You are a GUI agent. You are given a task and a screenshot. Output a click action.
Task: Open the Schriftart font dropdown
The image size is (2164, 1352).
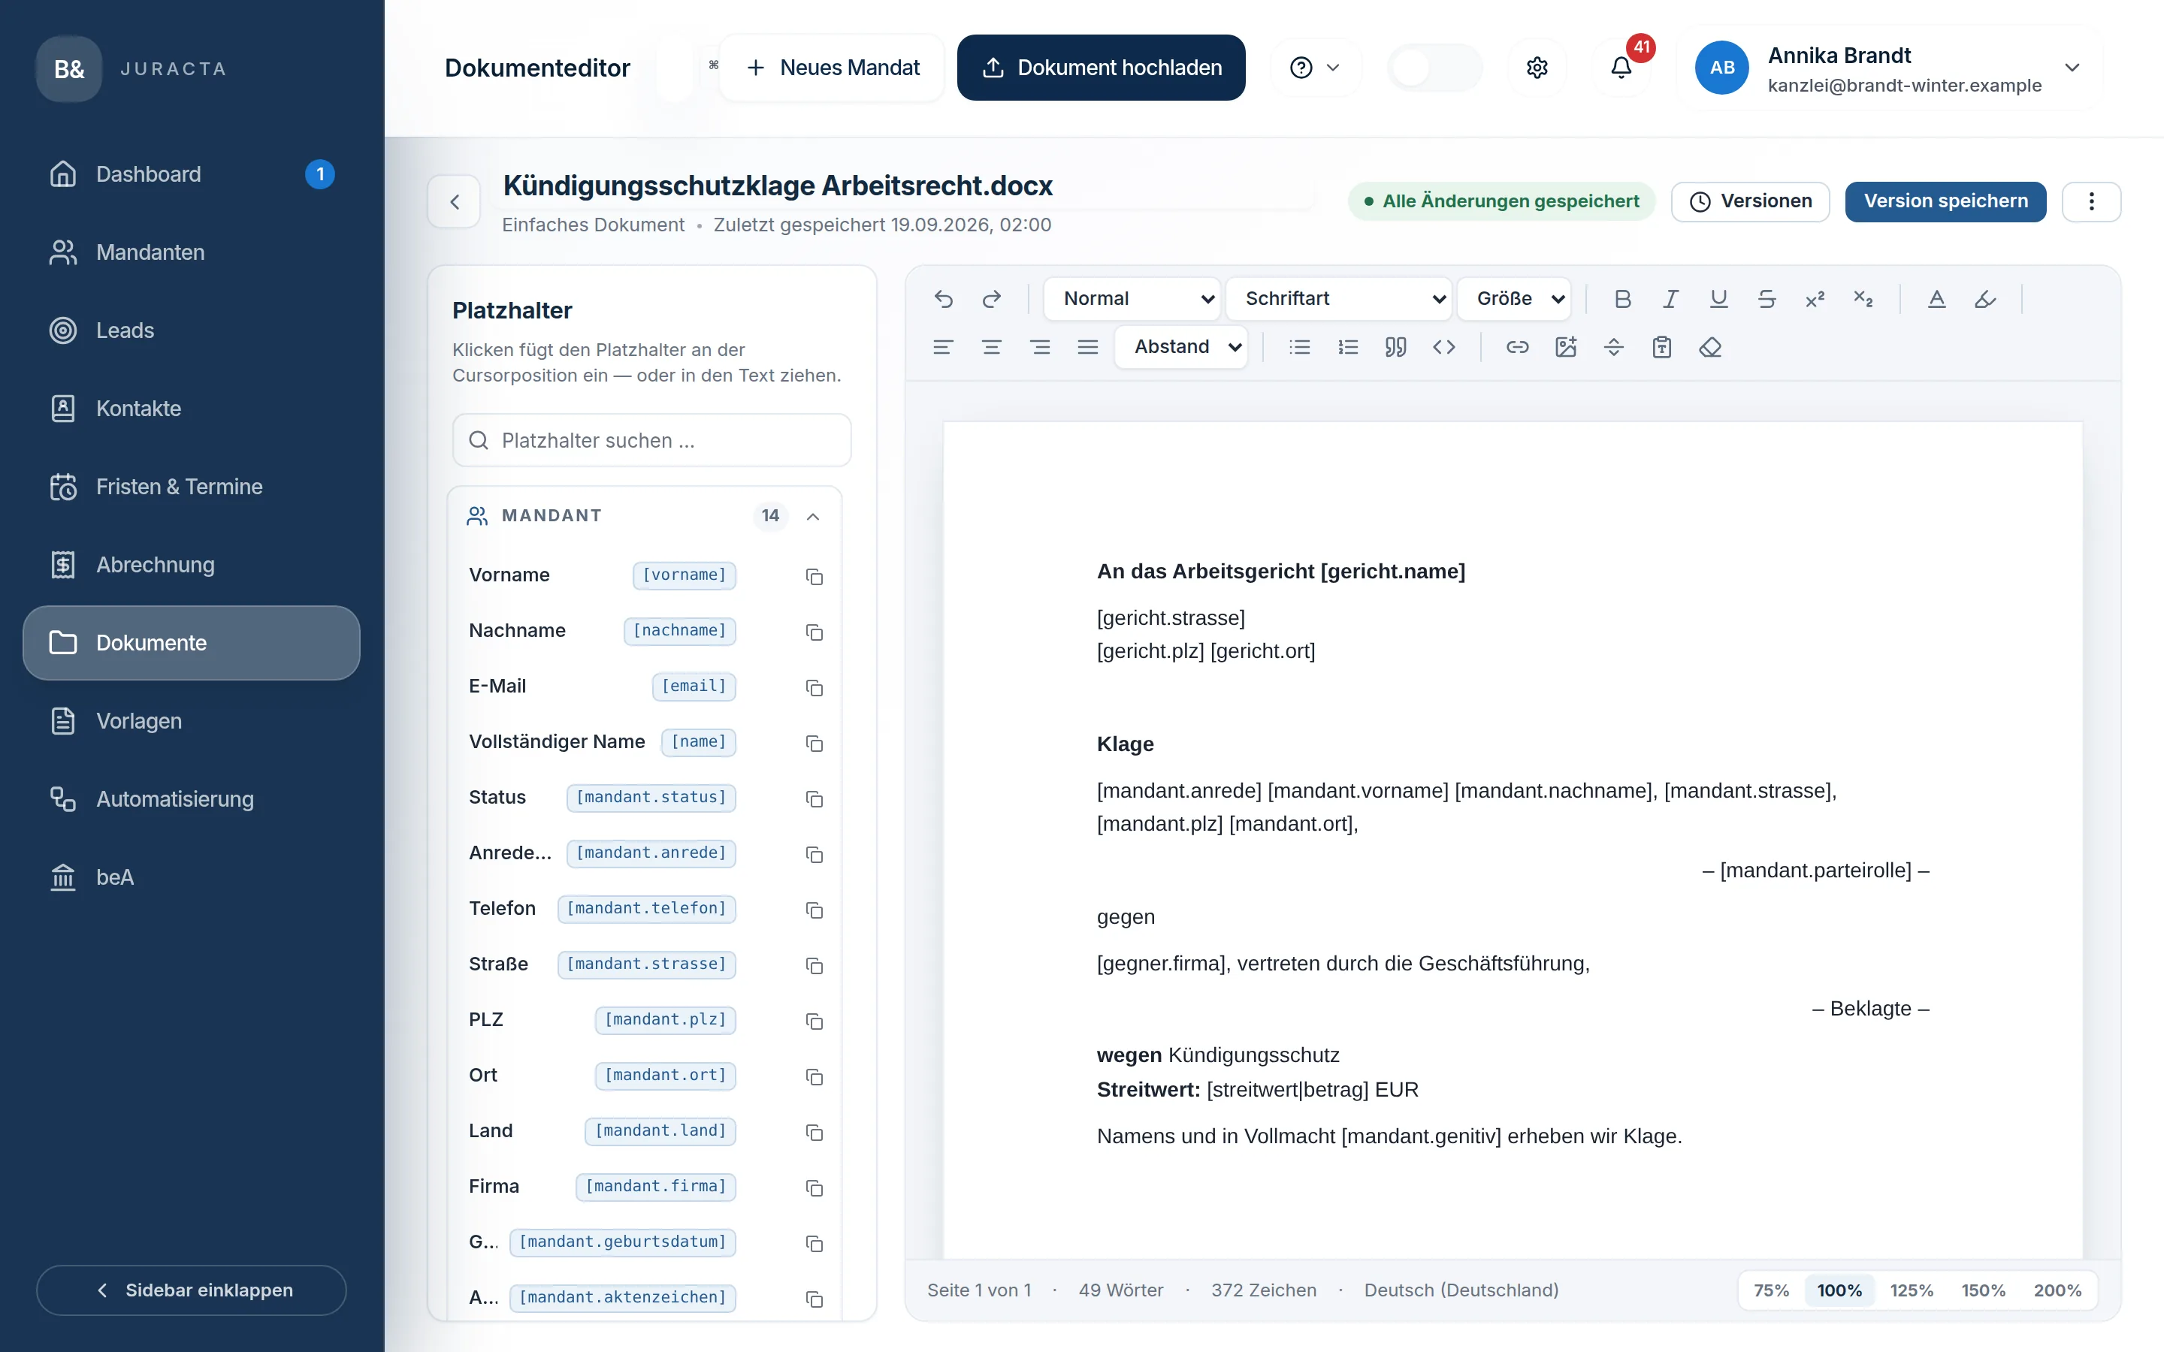click(x=1339, y=299)
